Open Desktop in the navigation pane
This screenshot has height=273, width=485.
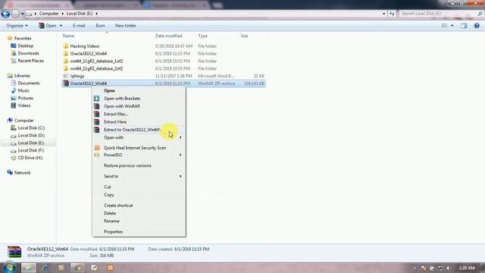point(25,45)
